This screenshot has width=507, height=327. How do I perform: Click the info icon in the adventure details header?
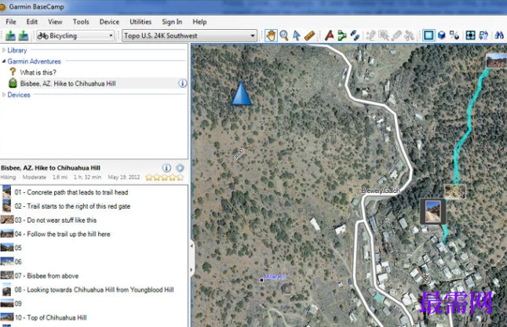166,168
